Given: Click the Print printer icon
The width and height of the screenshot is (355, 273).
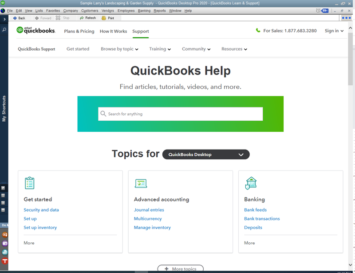Looking at the screenshot, I should click(104, 18).
